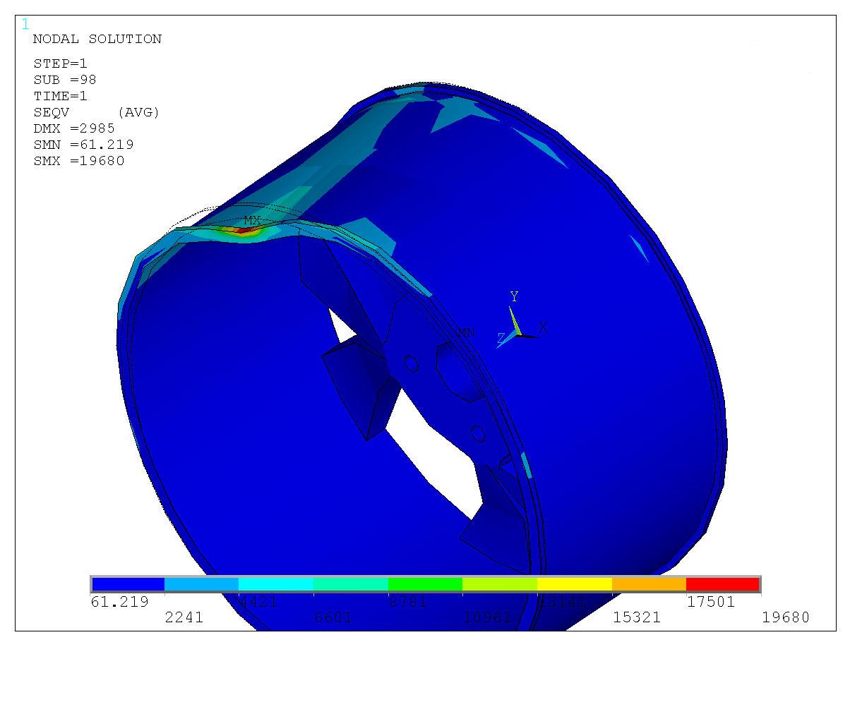862x702 pixels.
Task: Click the SMX =19680 text line
Action: coord(79,161)
